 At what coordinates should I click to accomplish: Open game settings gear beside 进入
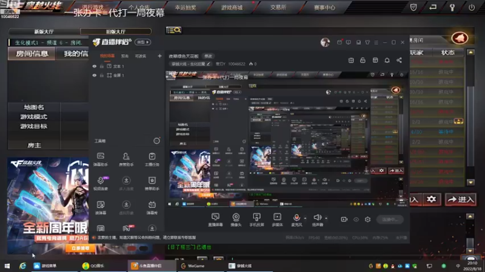pos(432,199)
